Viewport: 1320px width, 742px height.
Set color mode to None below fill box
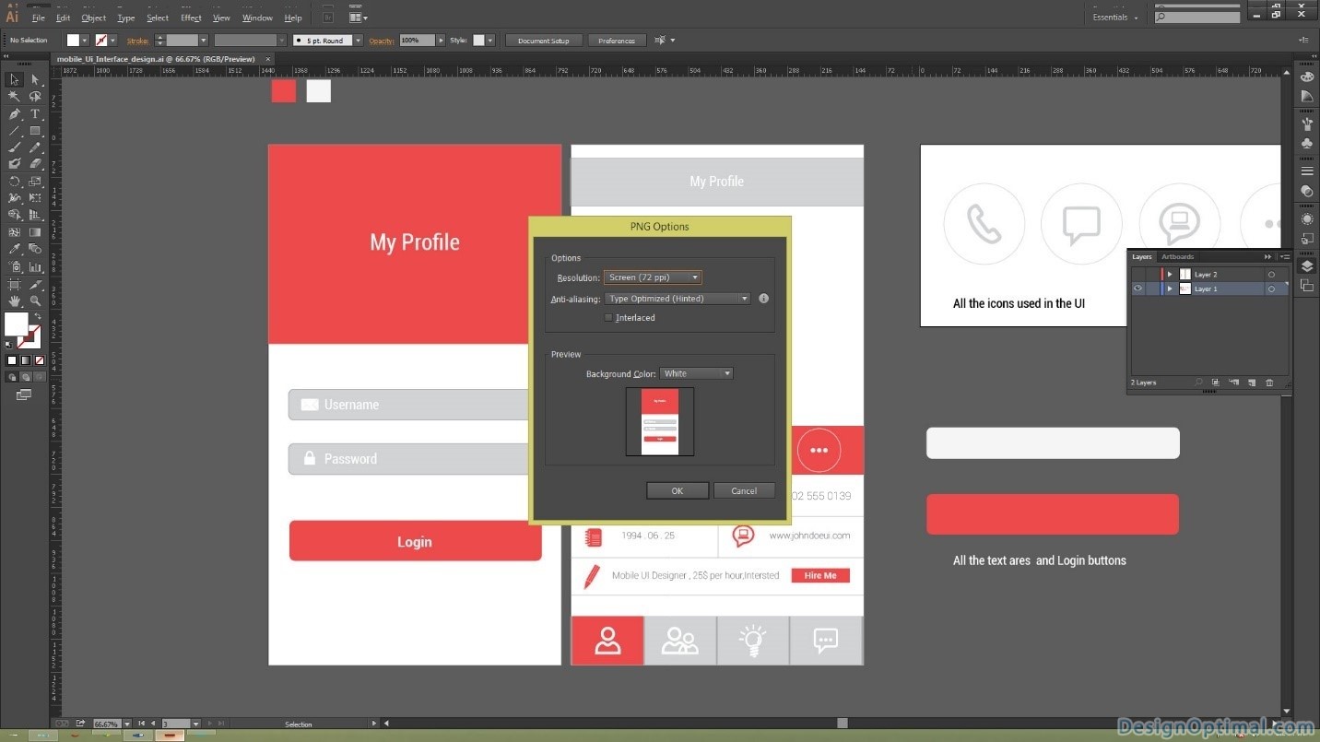pyautogui.click(x=39, y=360)
